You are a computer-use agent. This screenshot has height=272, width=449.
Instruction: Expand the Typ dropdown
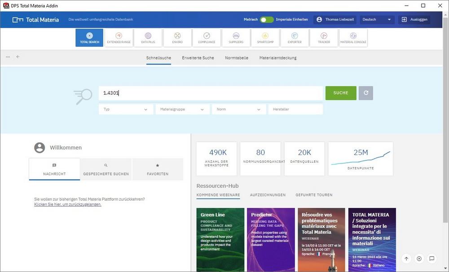(126, 109)
